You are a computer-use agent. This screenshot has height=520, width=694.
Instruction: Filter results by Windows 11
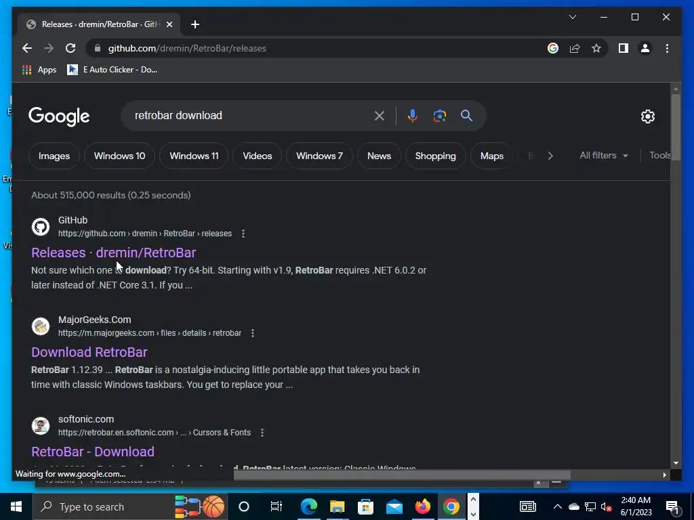click(x=194, y=156)
